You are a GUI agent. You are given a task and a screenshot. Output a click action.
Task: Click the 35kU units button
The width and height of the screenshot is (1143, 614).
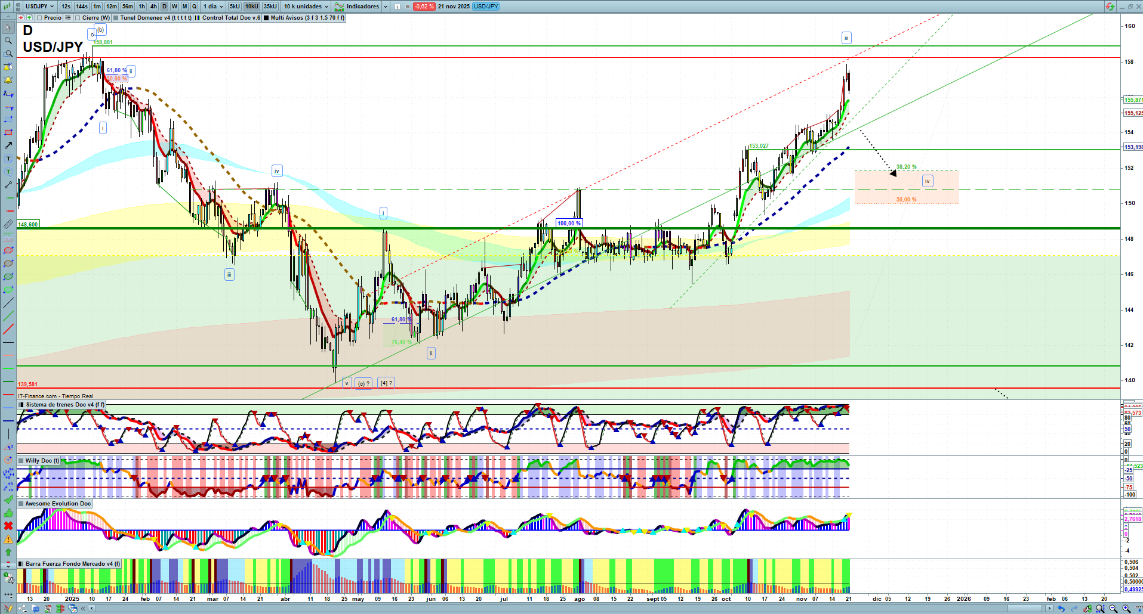pyautogui.click(x=270, y=7)
